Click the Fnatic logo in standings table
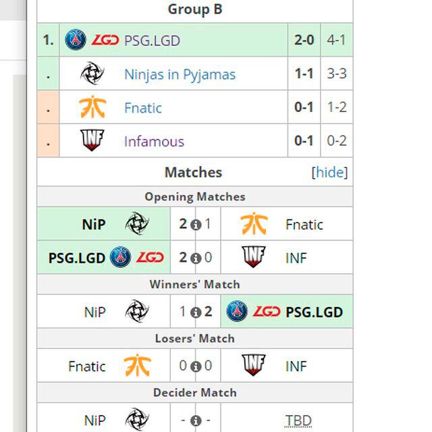This screenshot has width=432, height=432. coord(92,107)
